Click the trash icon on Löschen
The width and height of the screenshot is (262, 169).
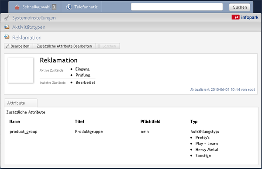tap(99, 46)
